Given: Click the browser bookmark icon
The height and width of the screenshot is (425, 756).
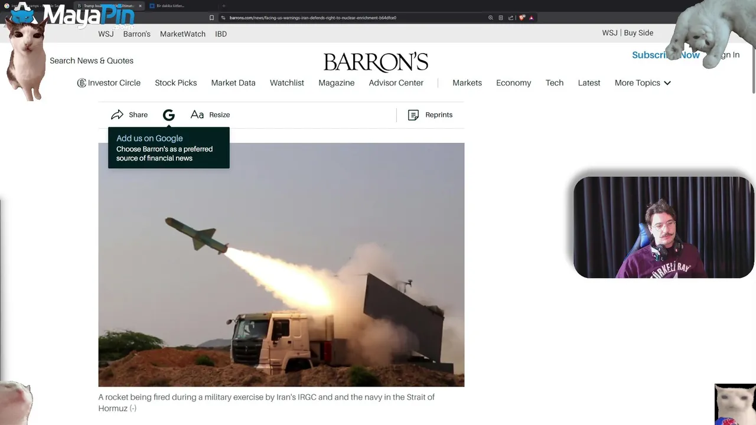Looking at the screenshot, I should 211,18.
